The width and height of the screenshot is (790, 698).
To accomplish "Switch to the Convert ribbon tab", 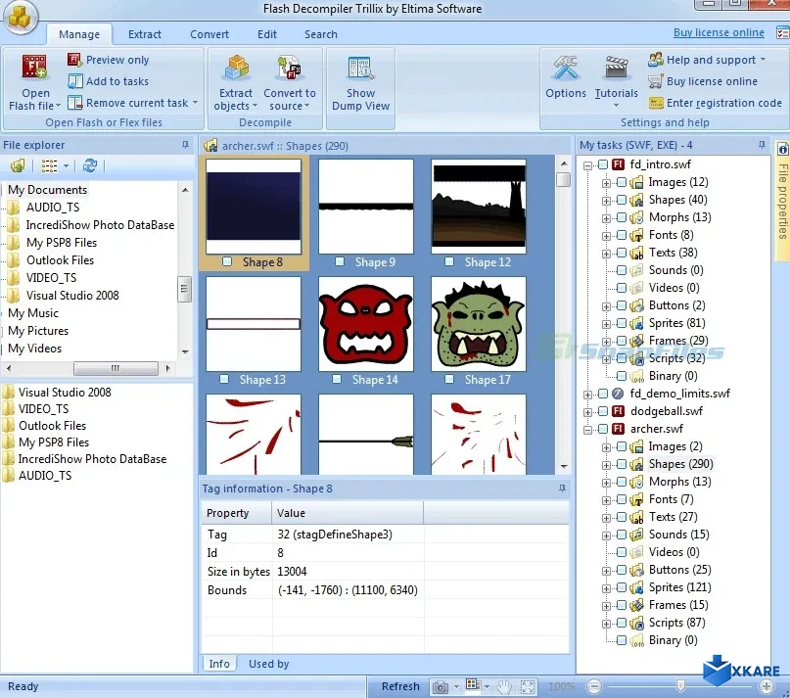I will [x=209, y=34].
